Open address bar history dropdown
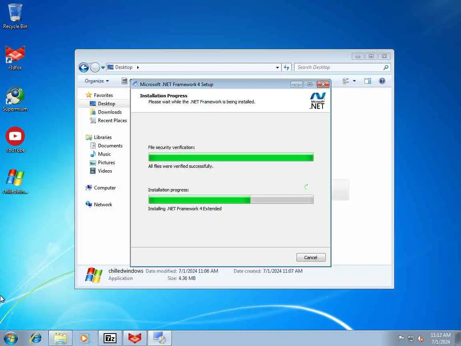The image size is (461, 346). [x=277, y=67]
